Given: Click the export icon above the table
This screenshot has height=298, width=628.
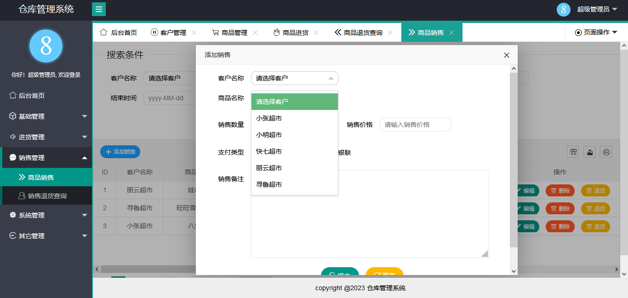Looking at the screenshot, I should (590, 152).
